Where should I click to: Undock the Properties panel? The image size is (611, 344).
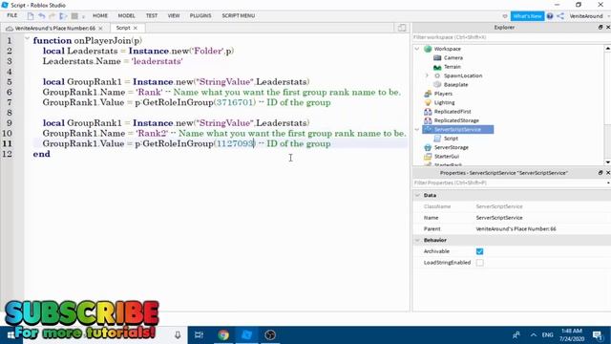coord(600,172)
